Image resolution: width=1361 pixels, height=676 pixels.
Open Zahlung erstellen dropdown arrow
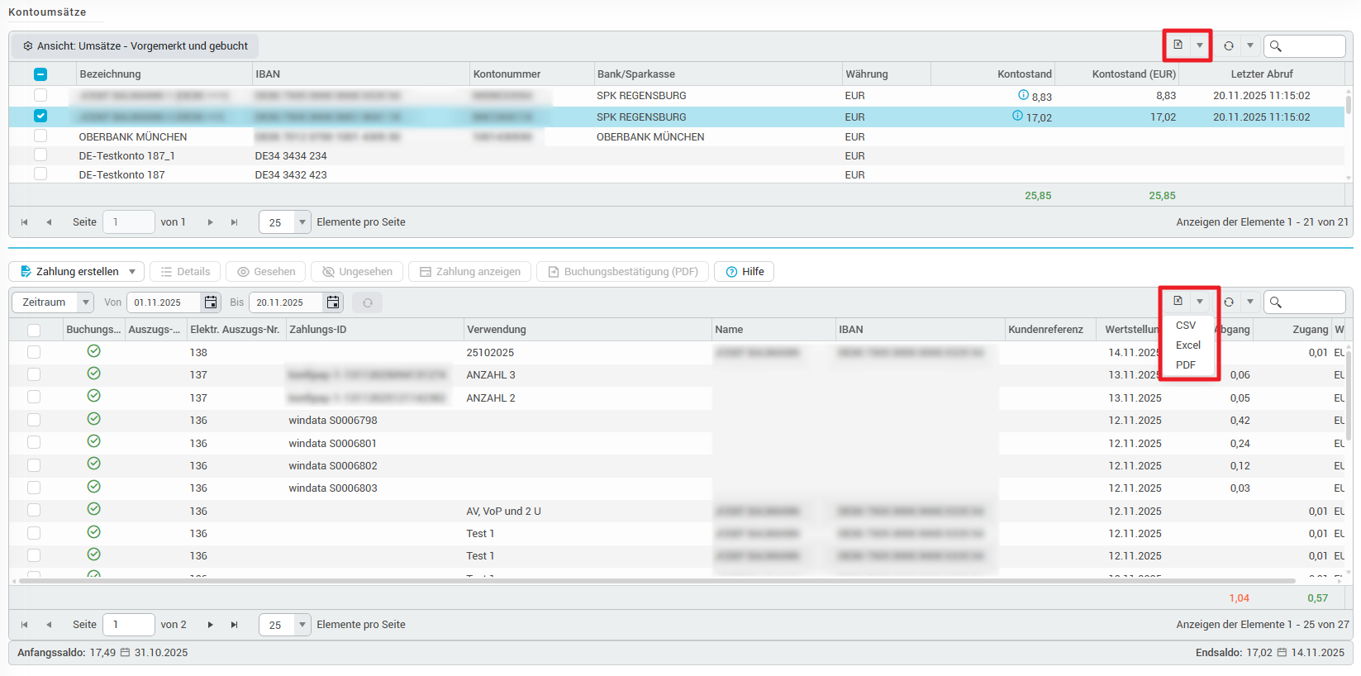pos(132,272)
